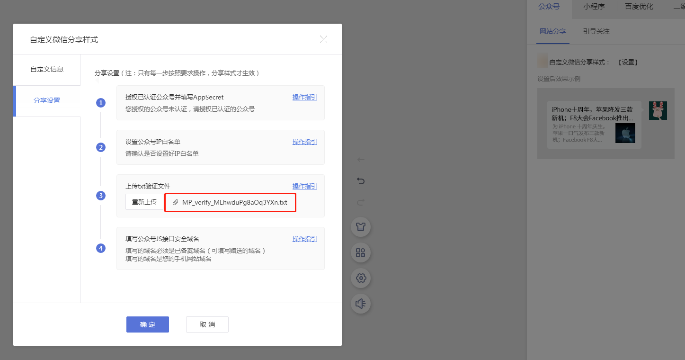
Task: Open the gear settings icon button
Action: [x=361, y=278]
